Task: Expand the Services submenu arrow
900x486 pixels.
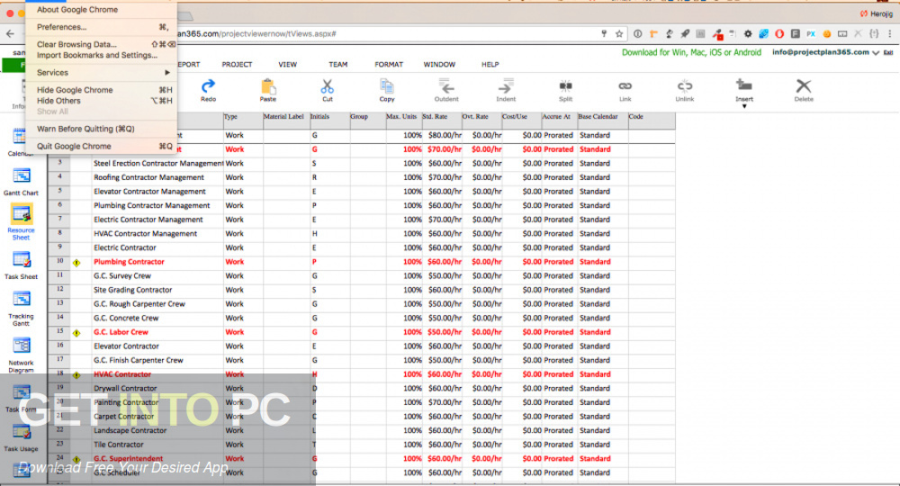Action: pyautogui.click(x=167, y=72)
